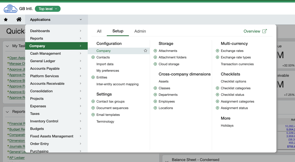Expand Platform Services submenu

(x=80, y=76)
